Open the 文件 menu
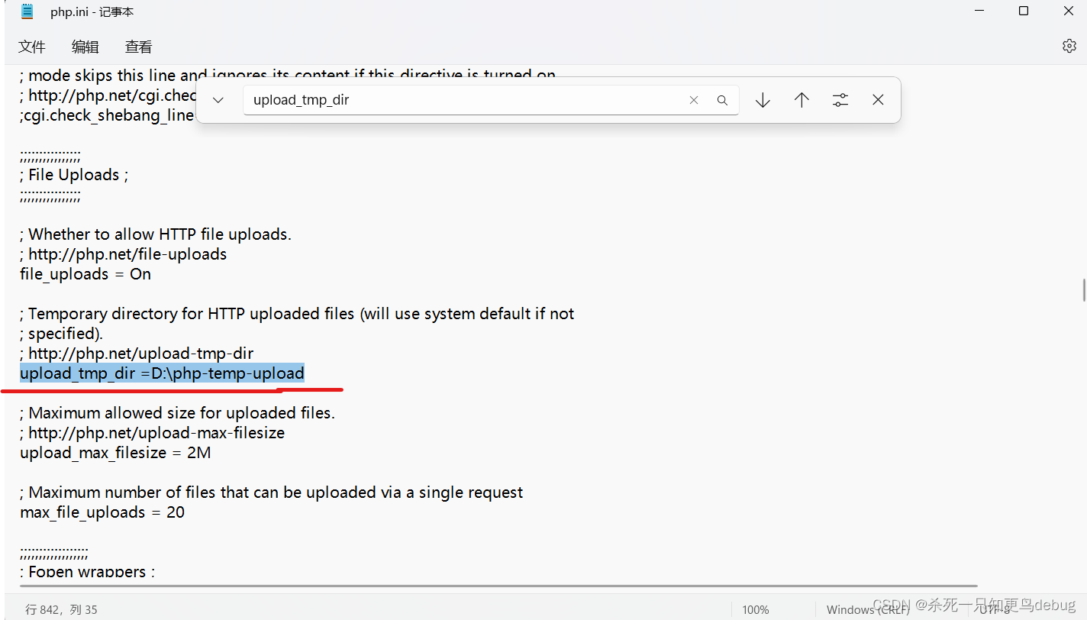 point(32,47)
